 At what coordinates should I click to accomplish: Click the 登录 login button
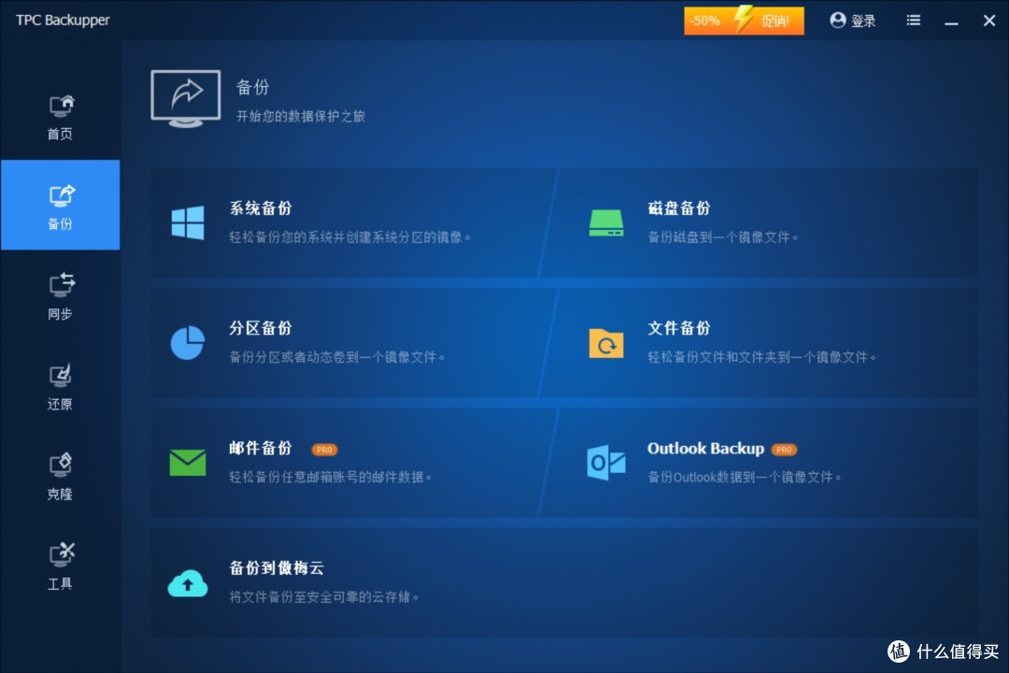pyautogui.click(x=853, y=21)
